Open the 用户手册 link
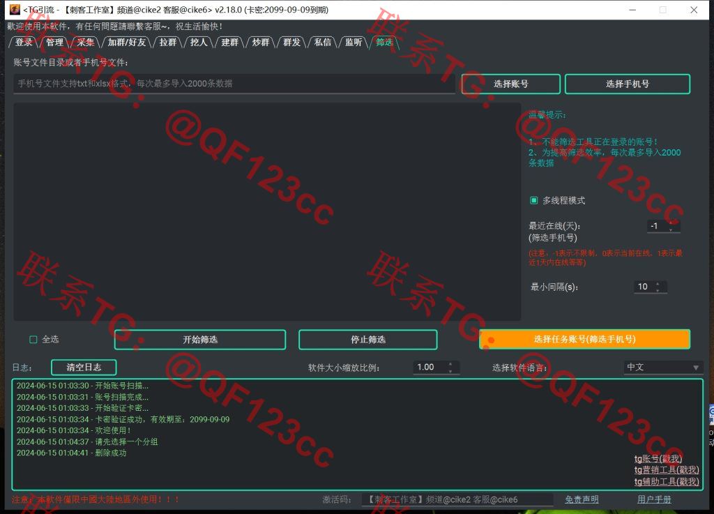This screenshot has height=514, width=714. pos(654,499)
